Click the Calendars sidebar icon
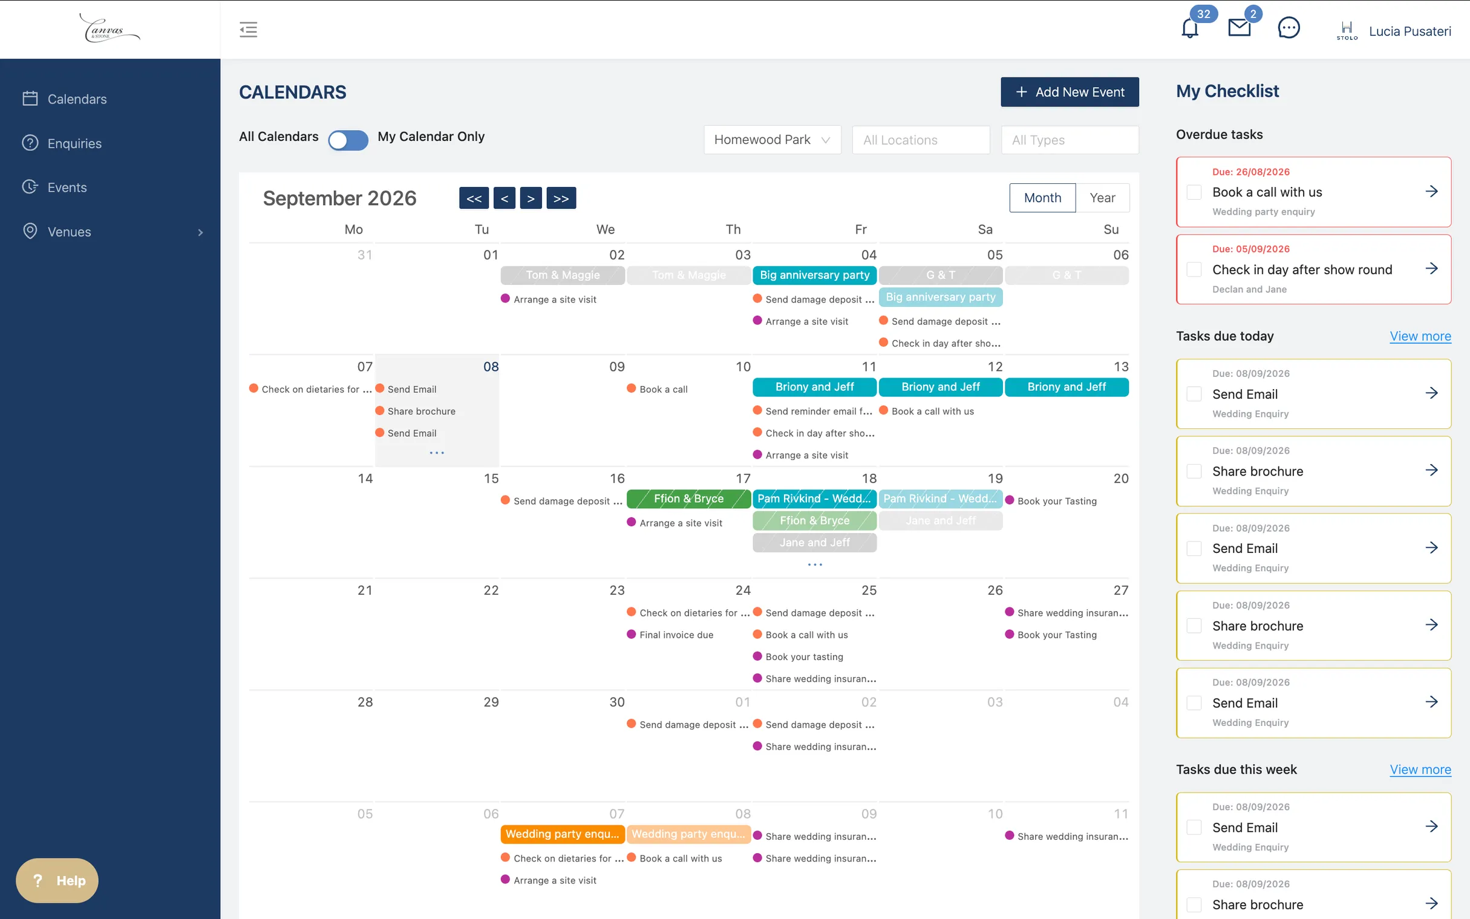1470x919 pixels. click(30, 99)
